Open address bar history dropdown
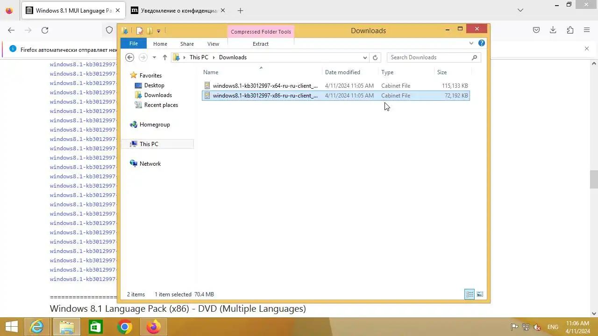The width and height of the screenshot is (598, 336). [365, 57]
